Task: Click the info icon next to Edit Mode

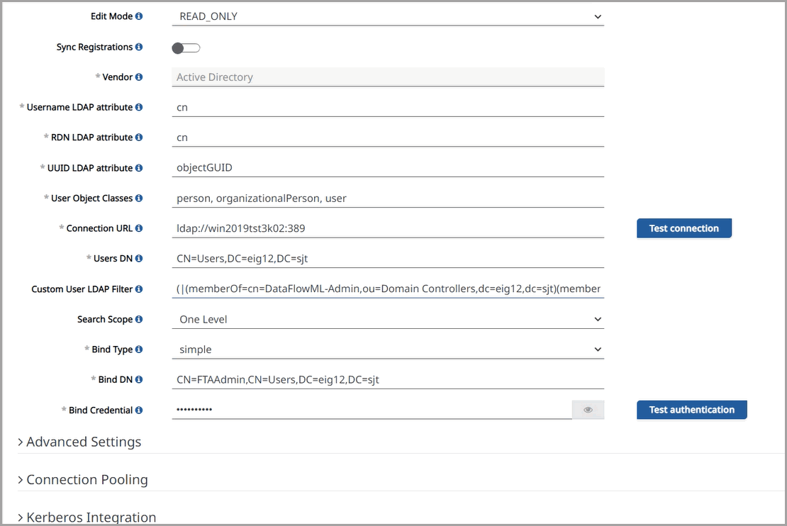Action: click(x=139, y=16)
